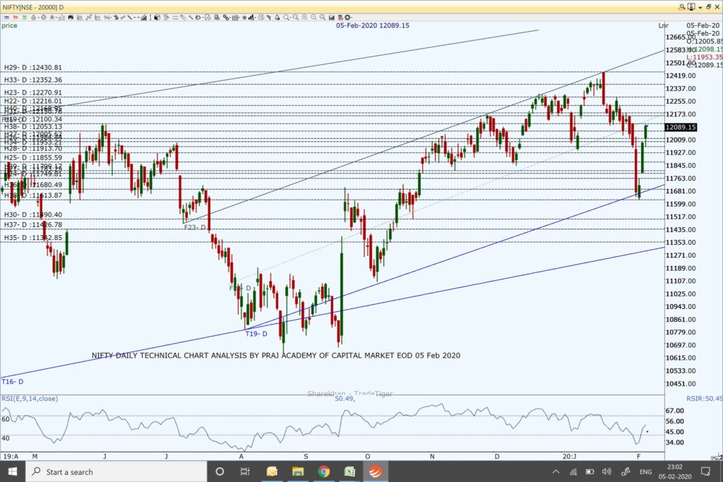Click the chain link icon in toolbar
Image resolution: width=723 pixels, height=482 pixels.
pos(225,18)
